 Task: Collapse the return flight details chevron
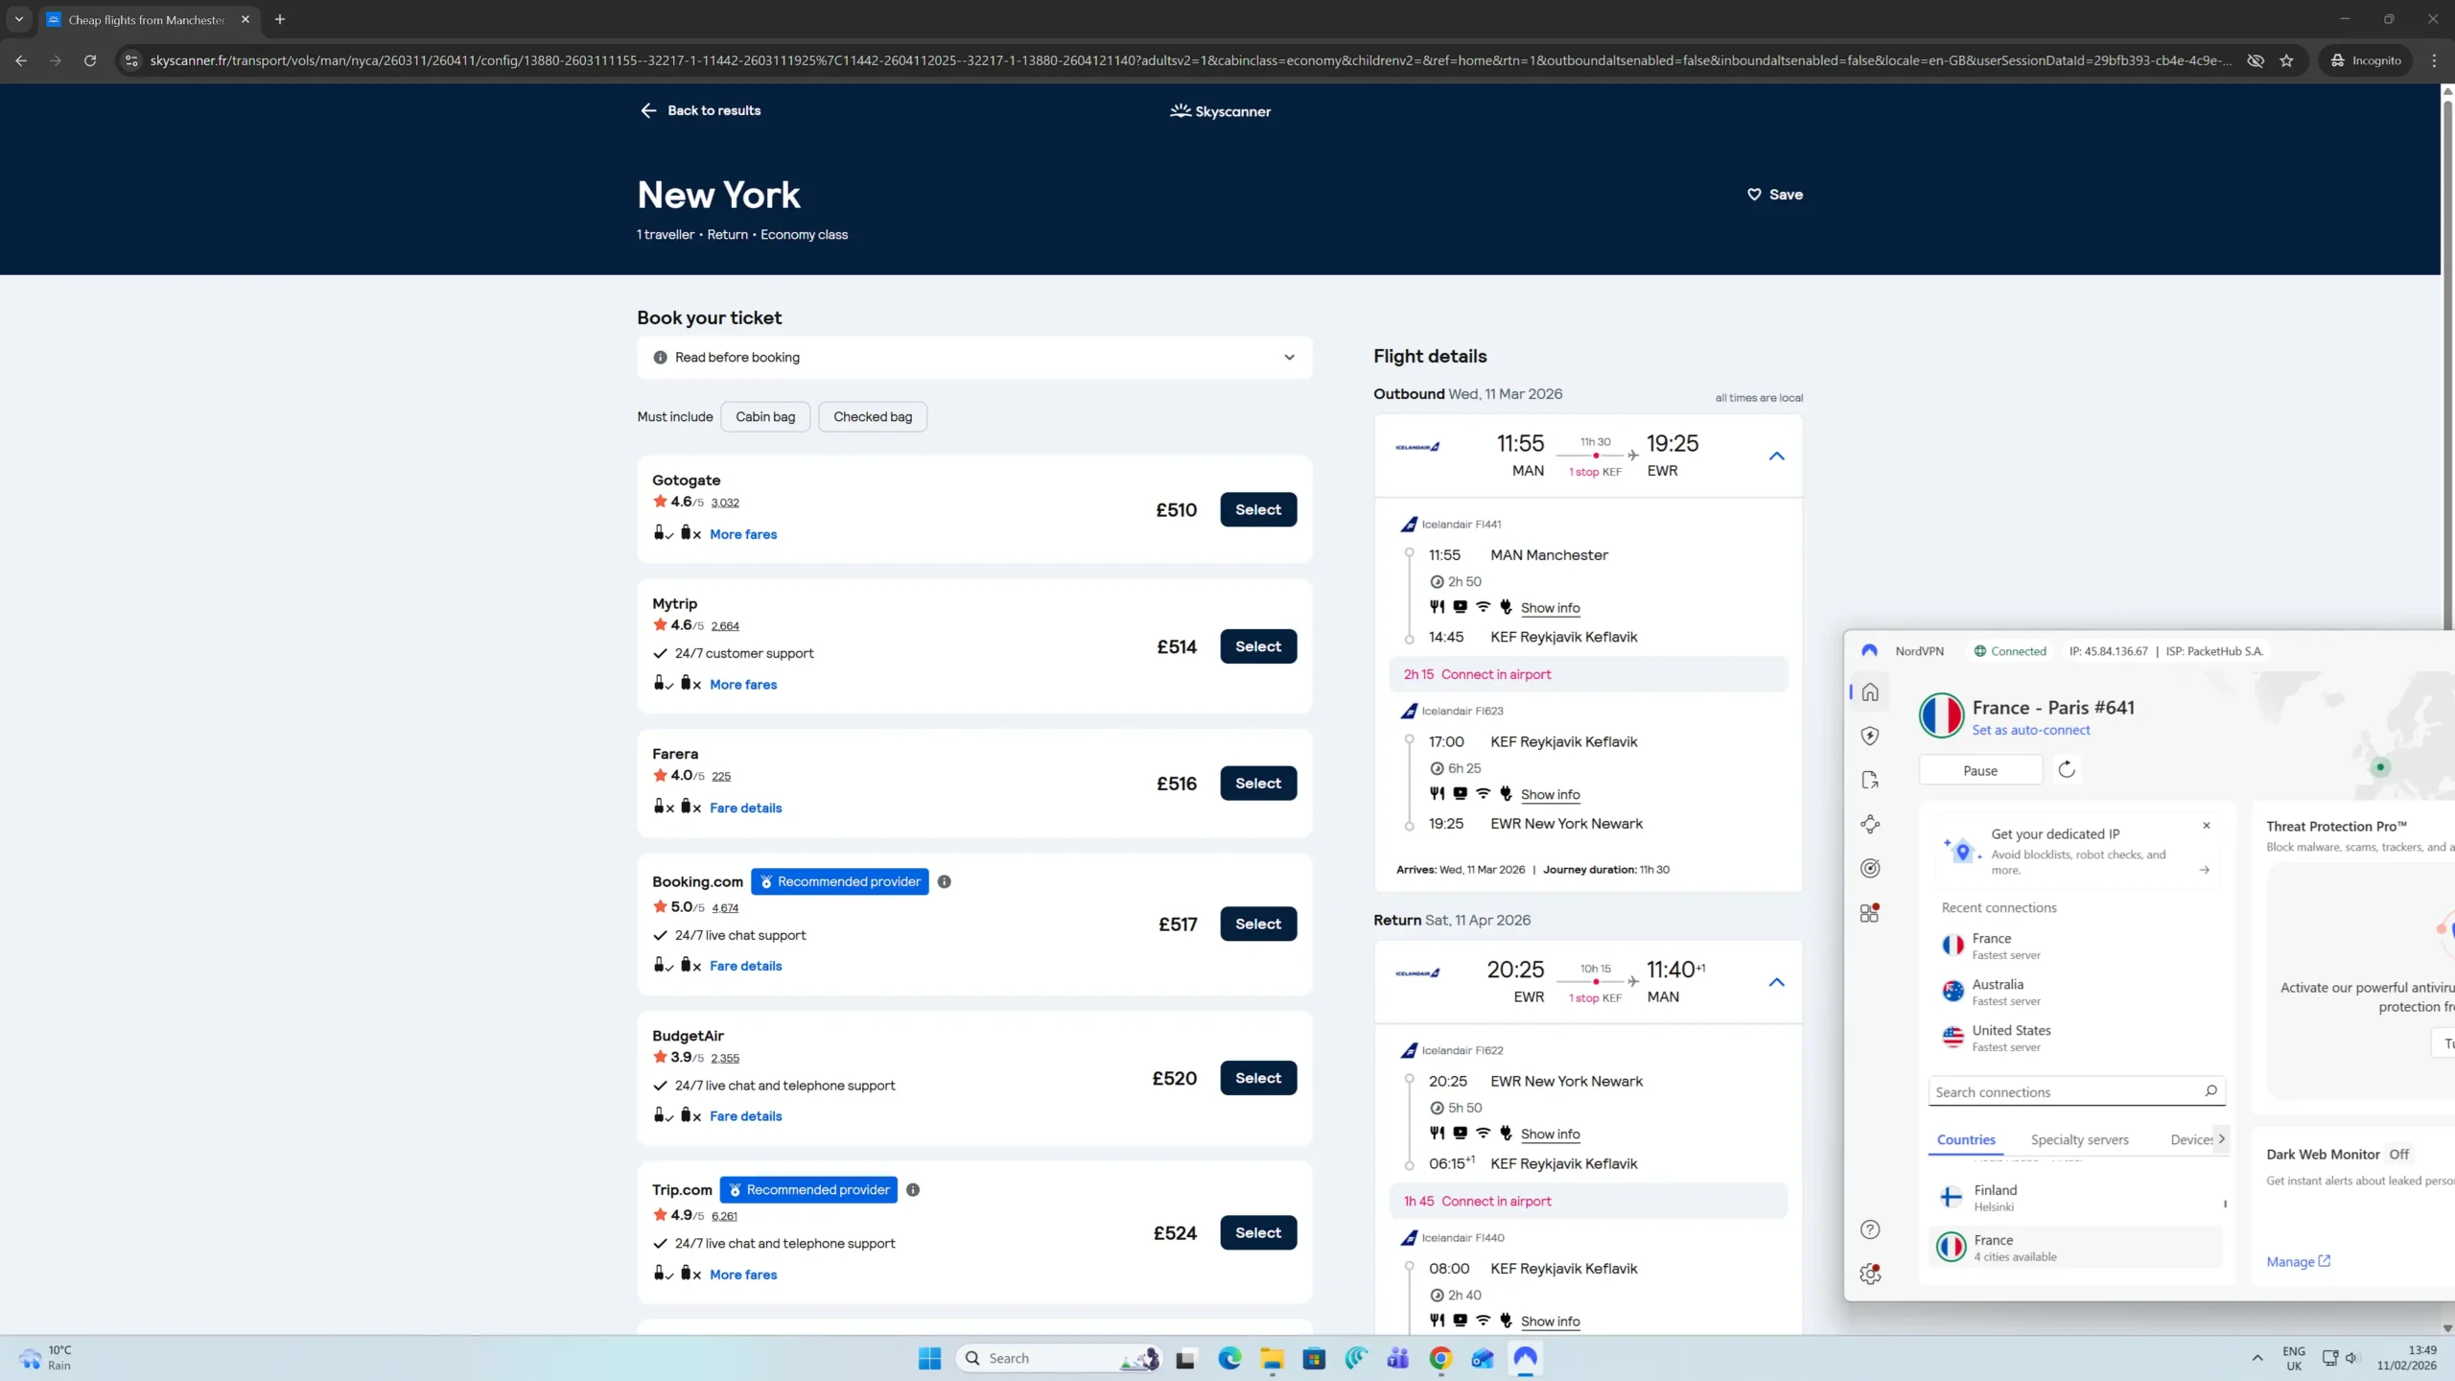pos(1776,982)
